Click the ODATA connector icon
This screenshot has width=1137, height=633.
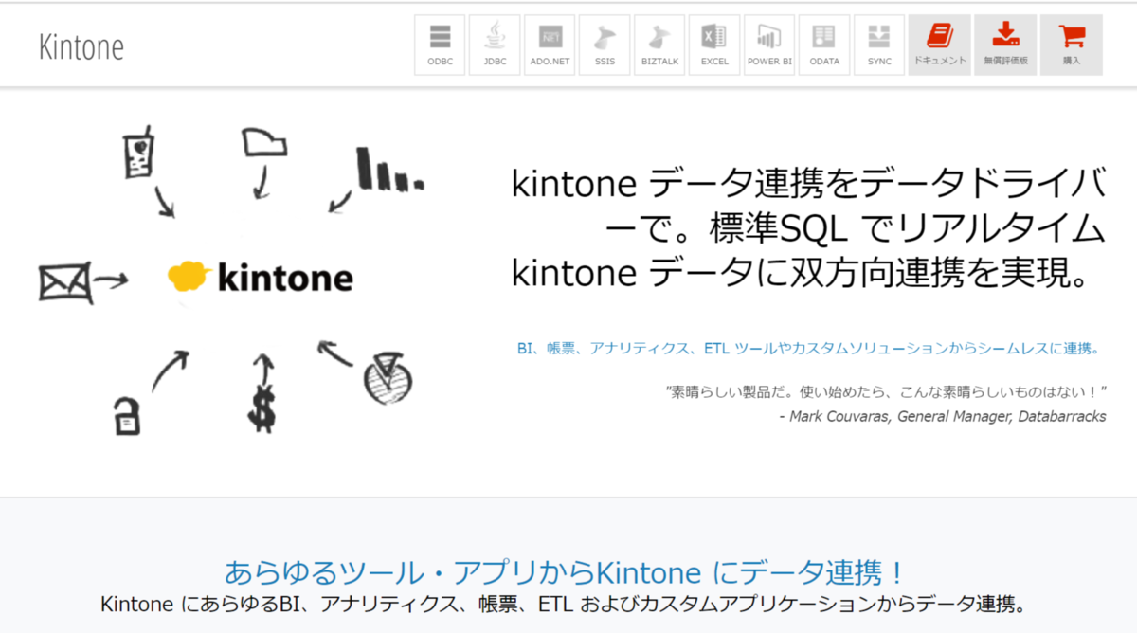pos(823,44)
